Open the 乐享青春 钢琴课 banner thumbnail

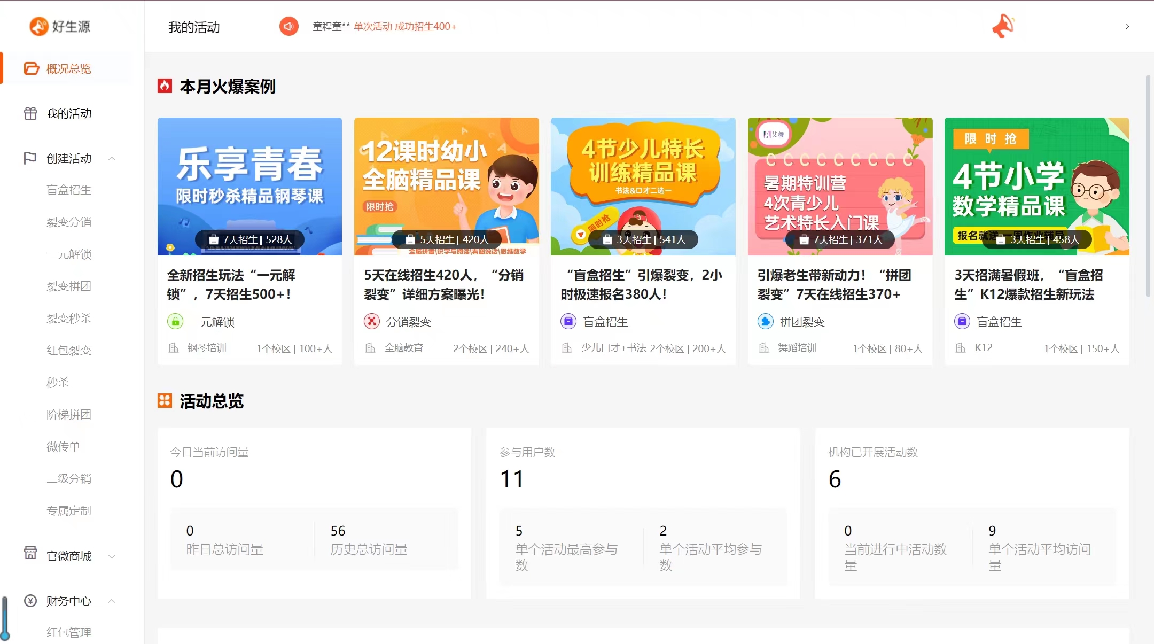click(x=249, y=187)
